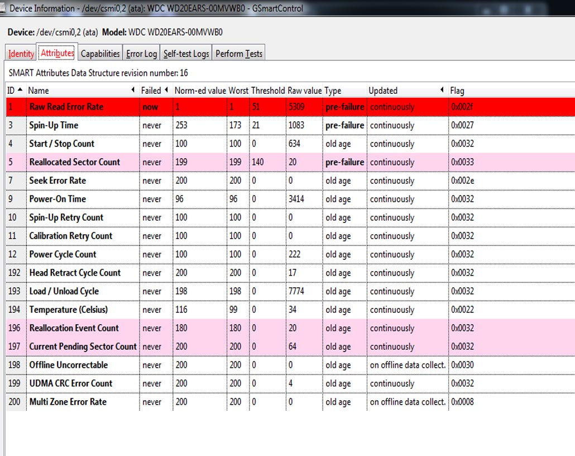Click the ID column sort arrow
This screenshot has height=456, width=575.
[x=20, y=89]
